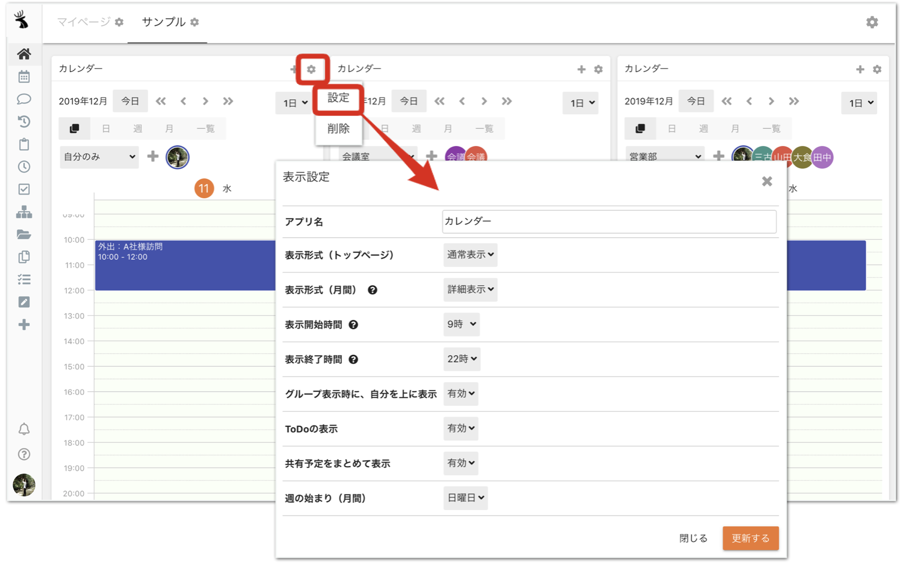This screenshot has width=900, height=564.
Task: Open the clipboard icon in sidebar
Action: [x=24, y=144]
